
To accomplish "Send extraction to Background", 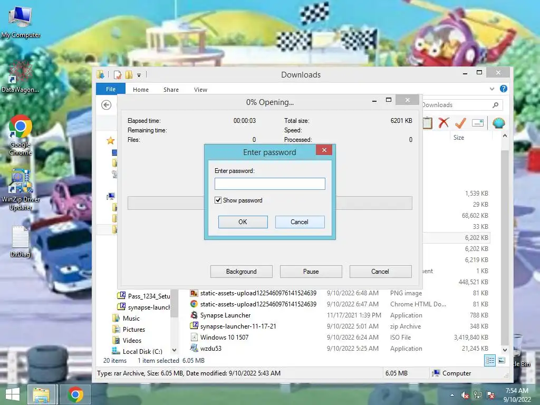I will pos(242,272).
